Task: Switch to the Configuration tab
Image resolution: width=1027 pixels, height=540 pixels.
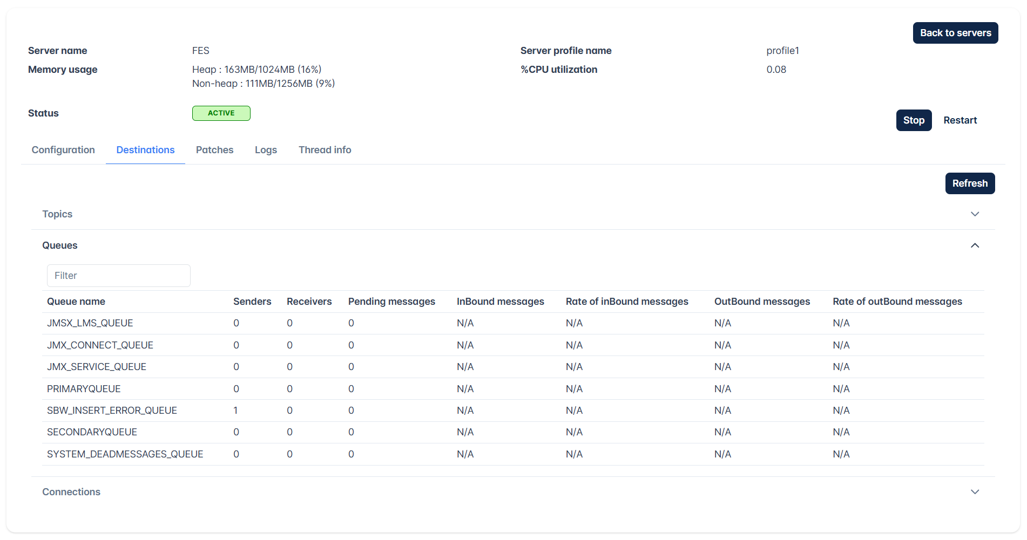Action: [x=63, y=150]
